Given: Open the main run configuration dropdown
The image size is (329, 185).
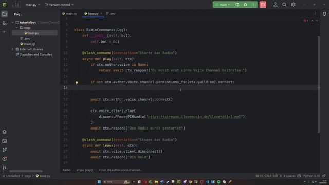Looking at the screenshot, I should point(223,5).
